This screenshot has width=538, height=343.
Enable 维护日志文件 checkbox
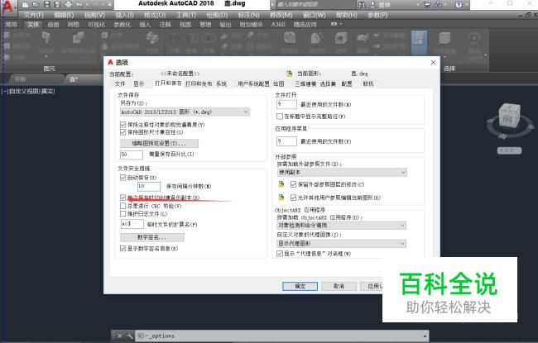click(x=122, y=213)
